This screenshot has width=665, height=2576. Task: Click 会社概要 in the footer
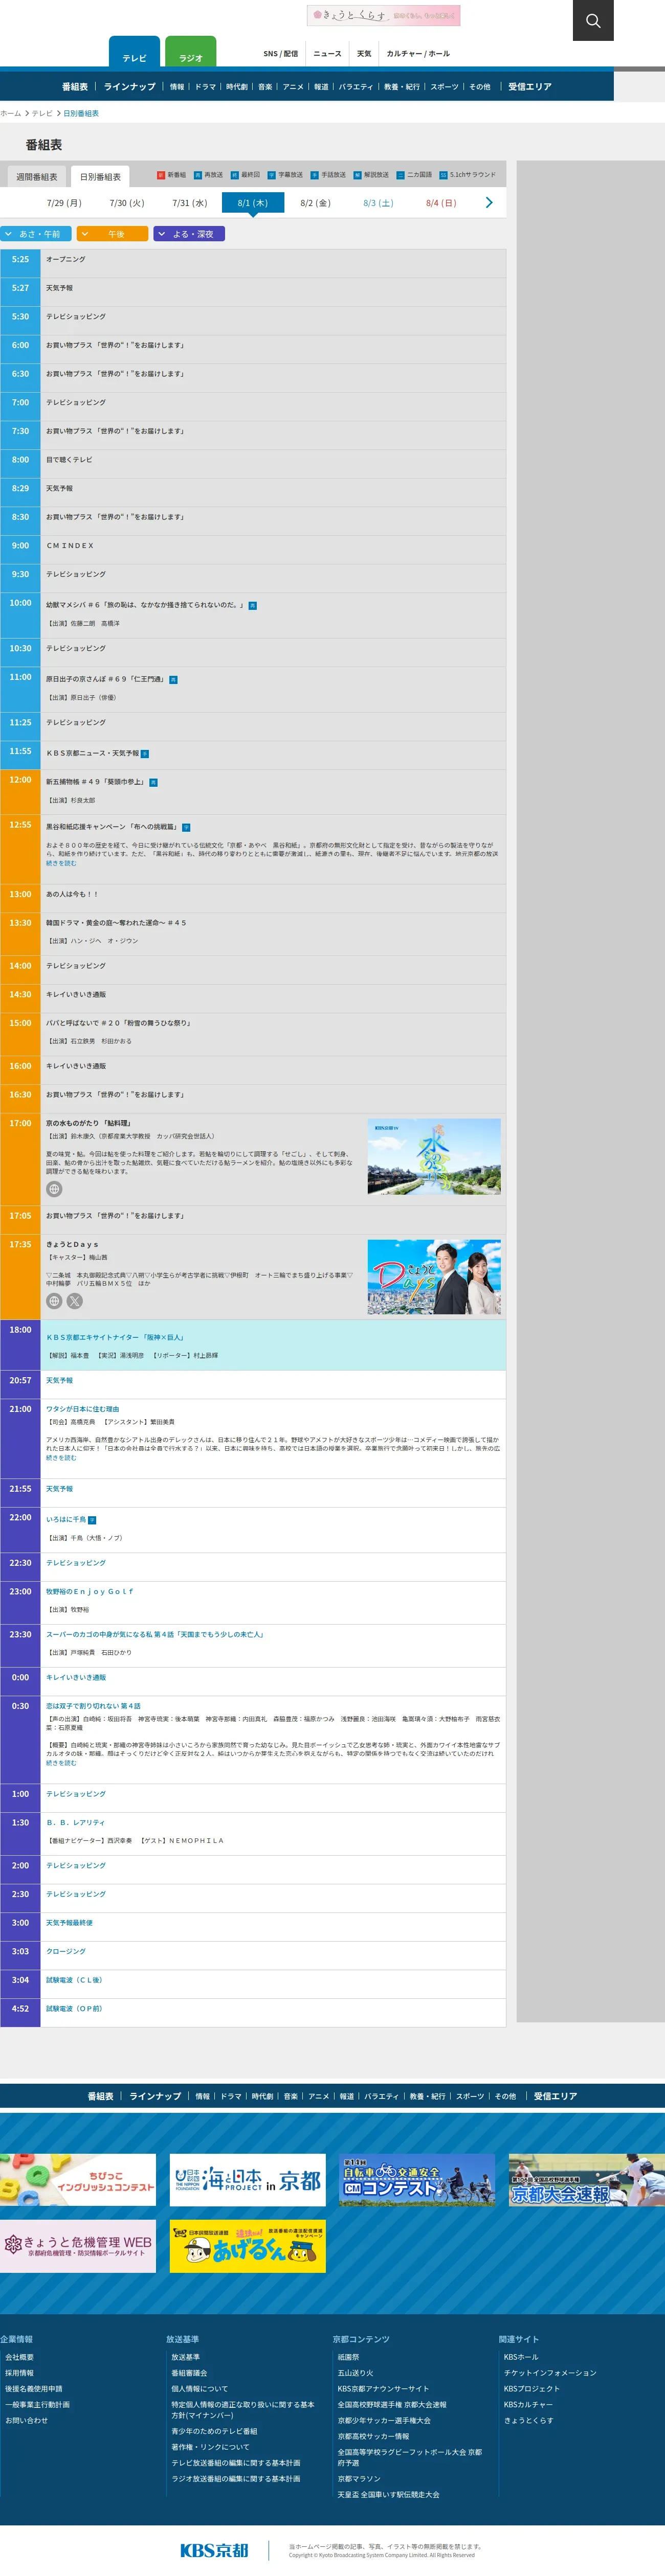coord(19,2357)
